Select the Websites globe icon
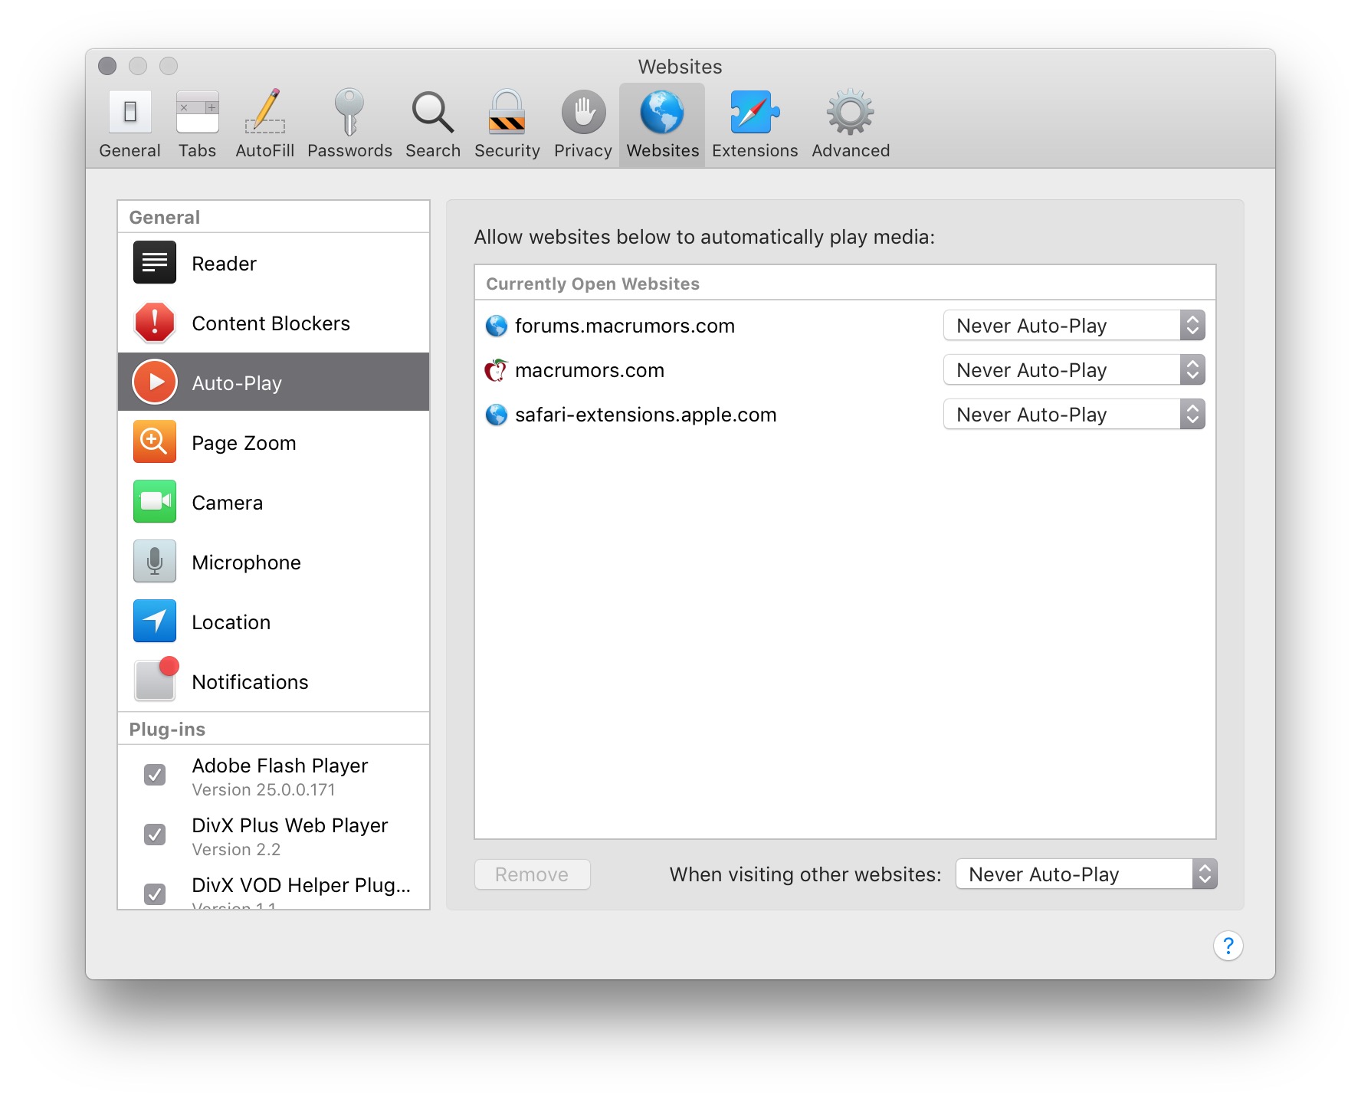The width and height of the screenshot is (1361, 1102). tap(662, 112)
